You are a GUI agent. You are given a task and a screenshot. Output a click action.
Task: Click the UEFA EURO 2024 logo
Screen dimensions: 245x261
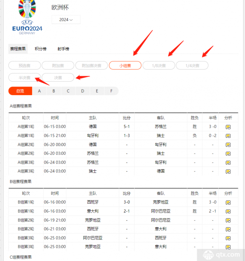point(27,17)
